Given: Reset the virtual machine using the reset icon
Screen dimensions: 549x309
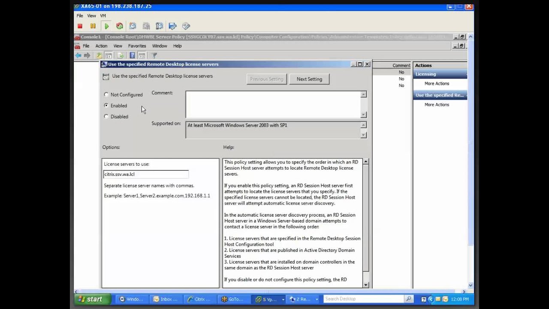Looking at the screenshot, I should click(119, 26).
